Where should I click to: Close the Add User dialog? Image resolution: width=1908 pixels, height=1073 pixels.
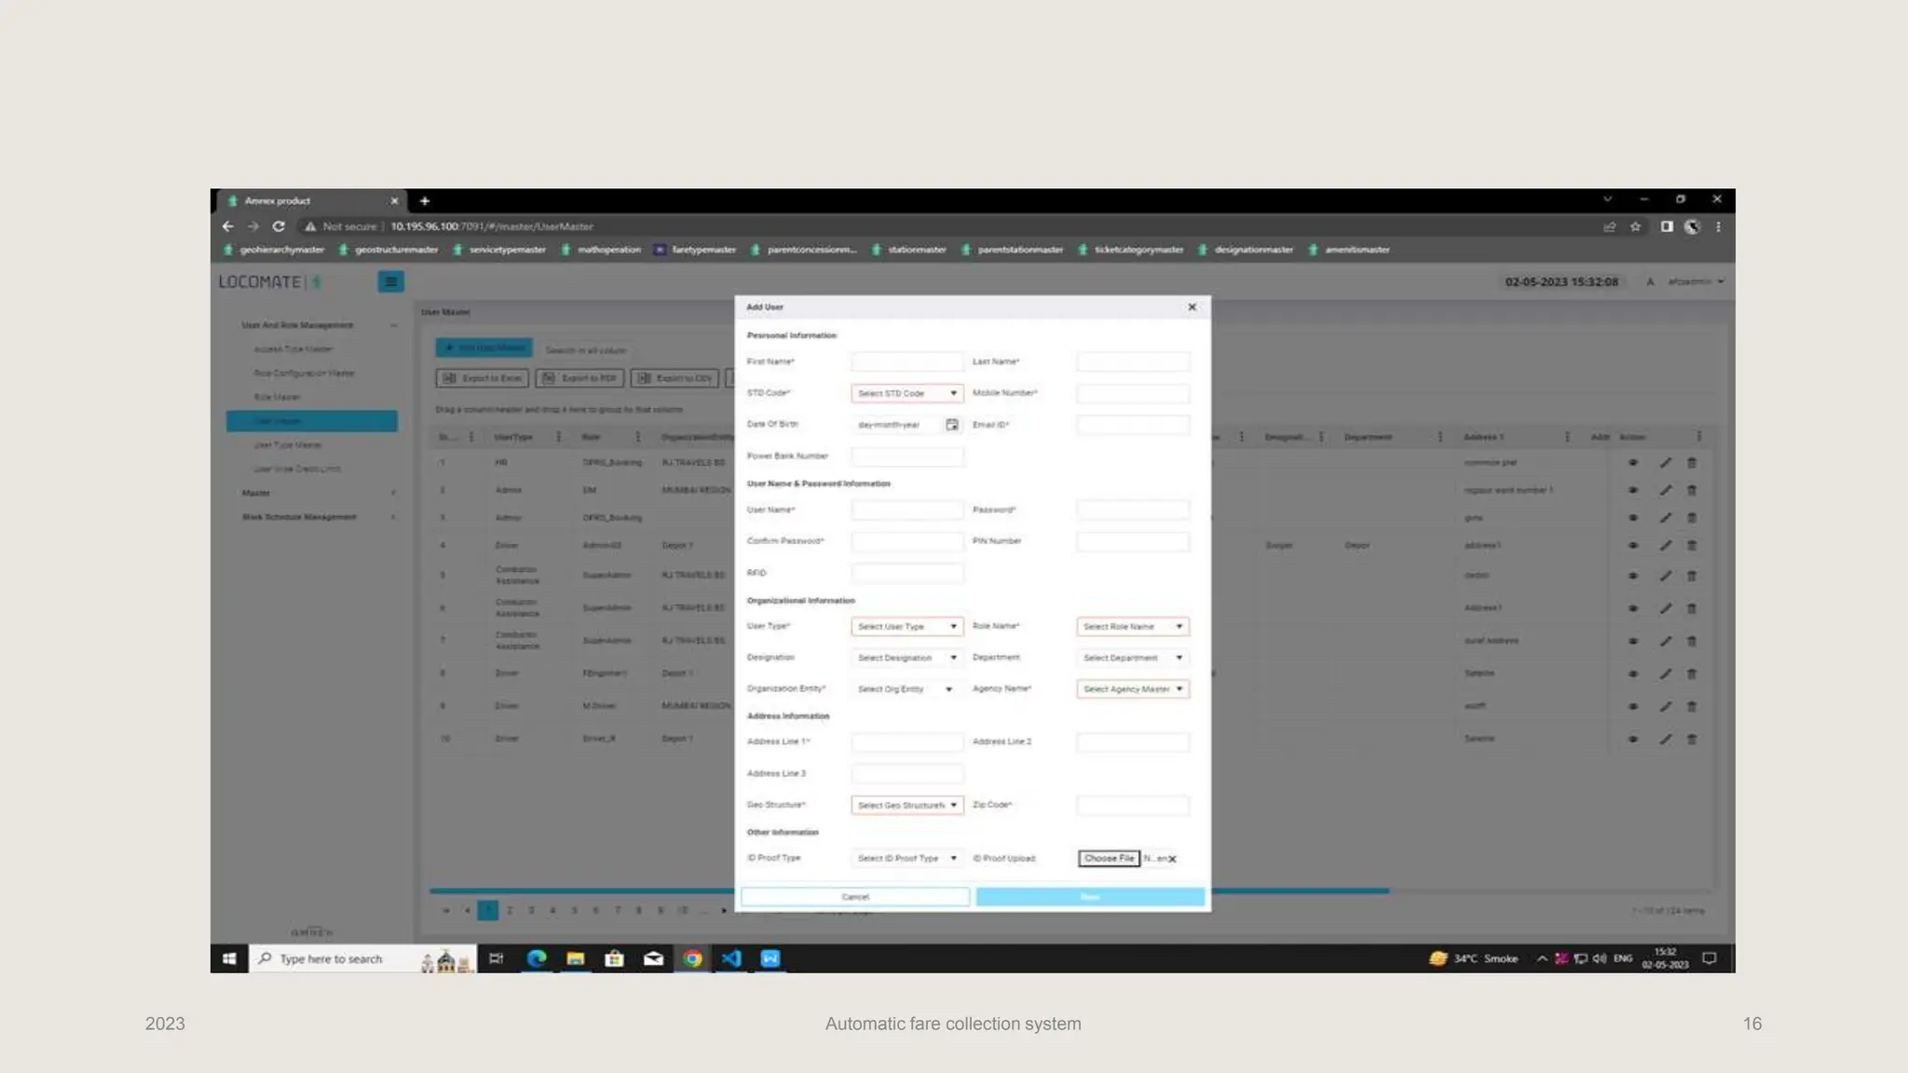pyautogui.click(x=1192, y=307)
